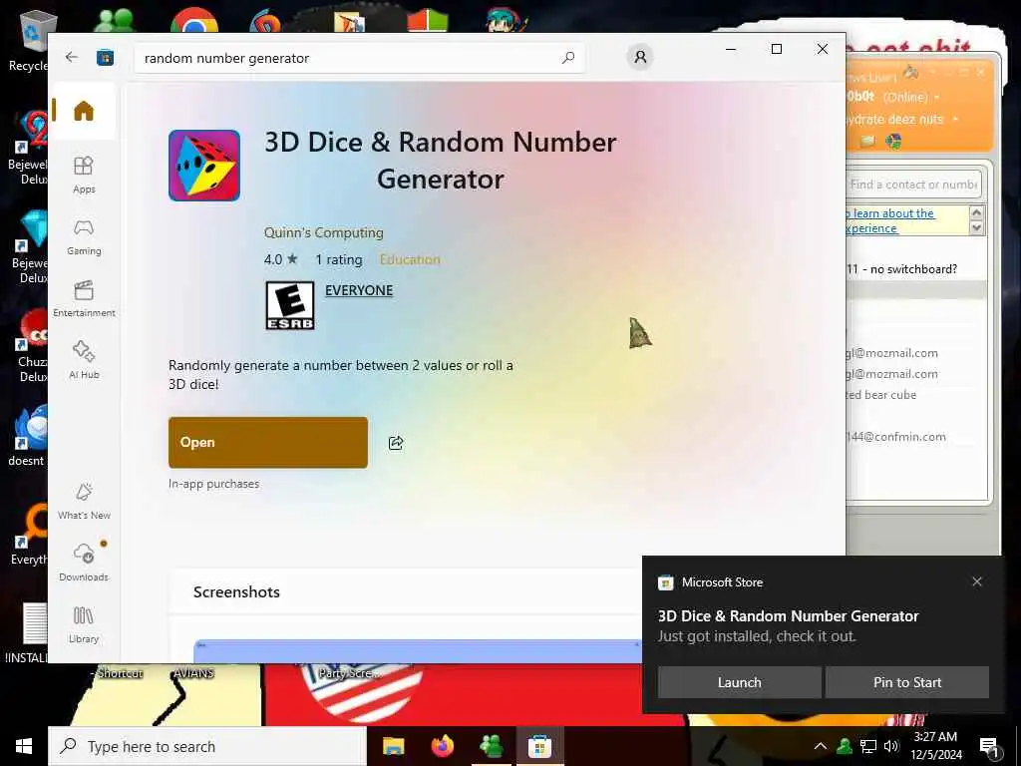
Task: Click Launch in the notification
Action: point(739,682)
